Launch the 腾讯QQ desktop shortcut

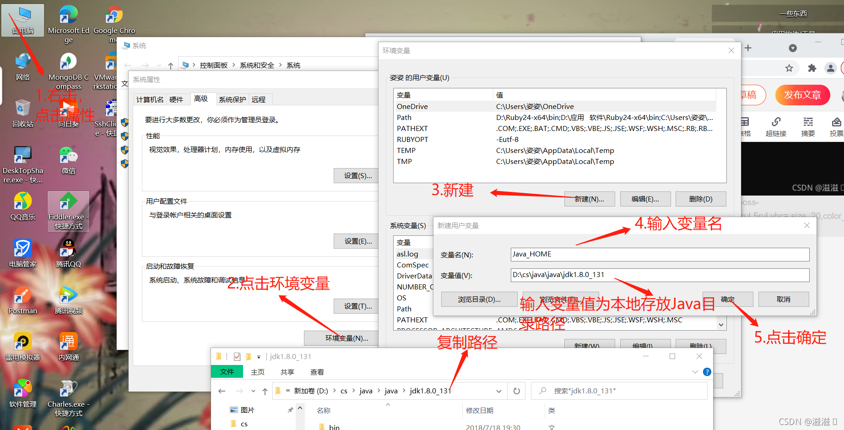[69, 253]
